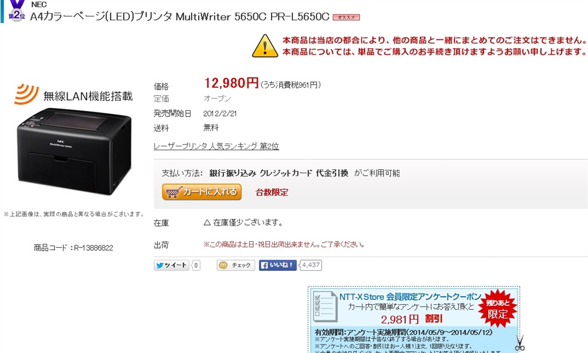Click the scissors icon on the coupon
Screen dimensions: 588x353
pos(520,343)
